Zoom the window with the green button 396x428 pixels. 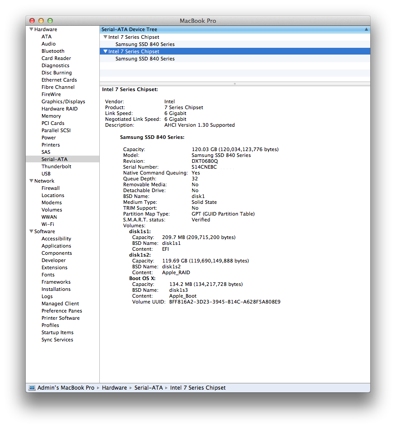50,21
